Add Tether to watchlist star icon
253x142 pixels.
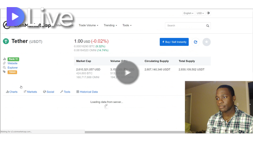pyautogui.click(x=206, y=42)
